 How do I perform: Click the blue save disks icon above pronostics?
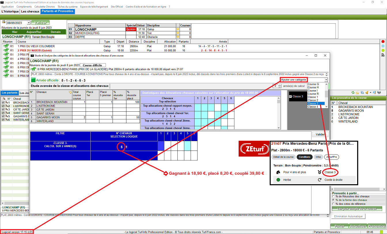tap(362, 92)
